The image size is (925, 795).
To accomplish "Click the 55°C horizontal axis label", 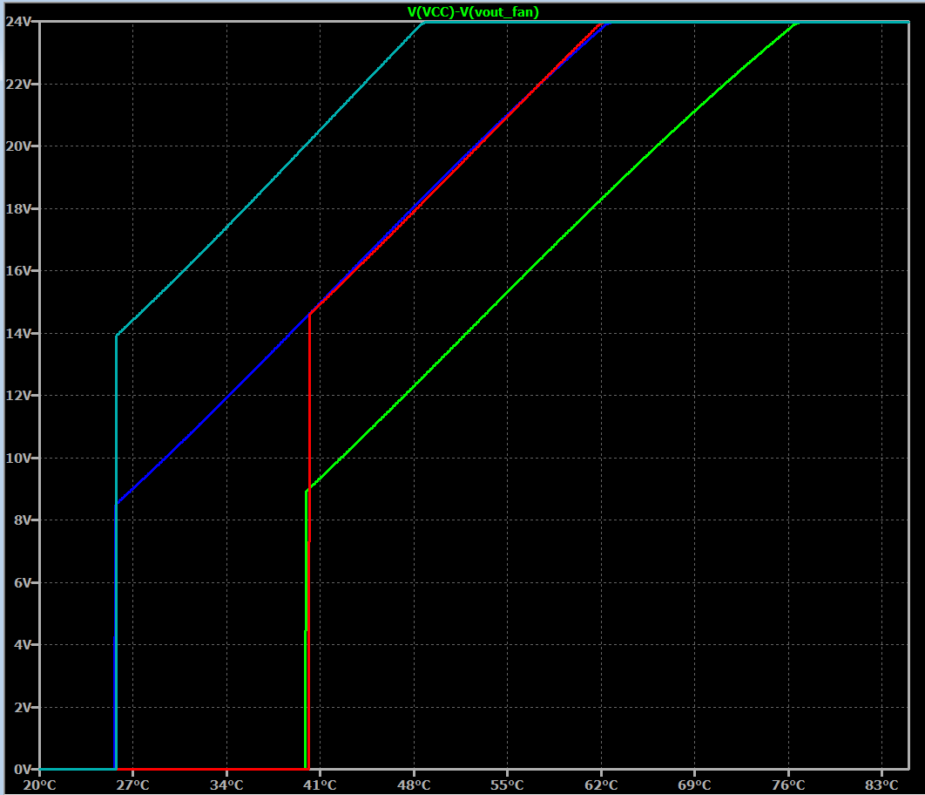I will point(507,785).
